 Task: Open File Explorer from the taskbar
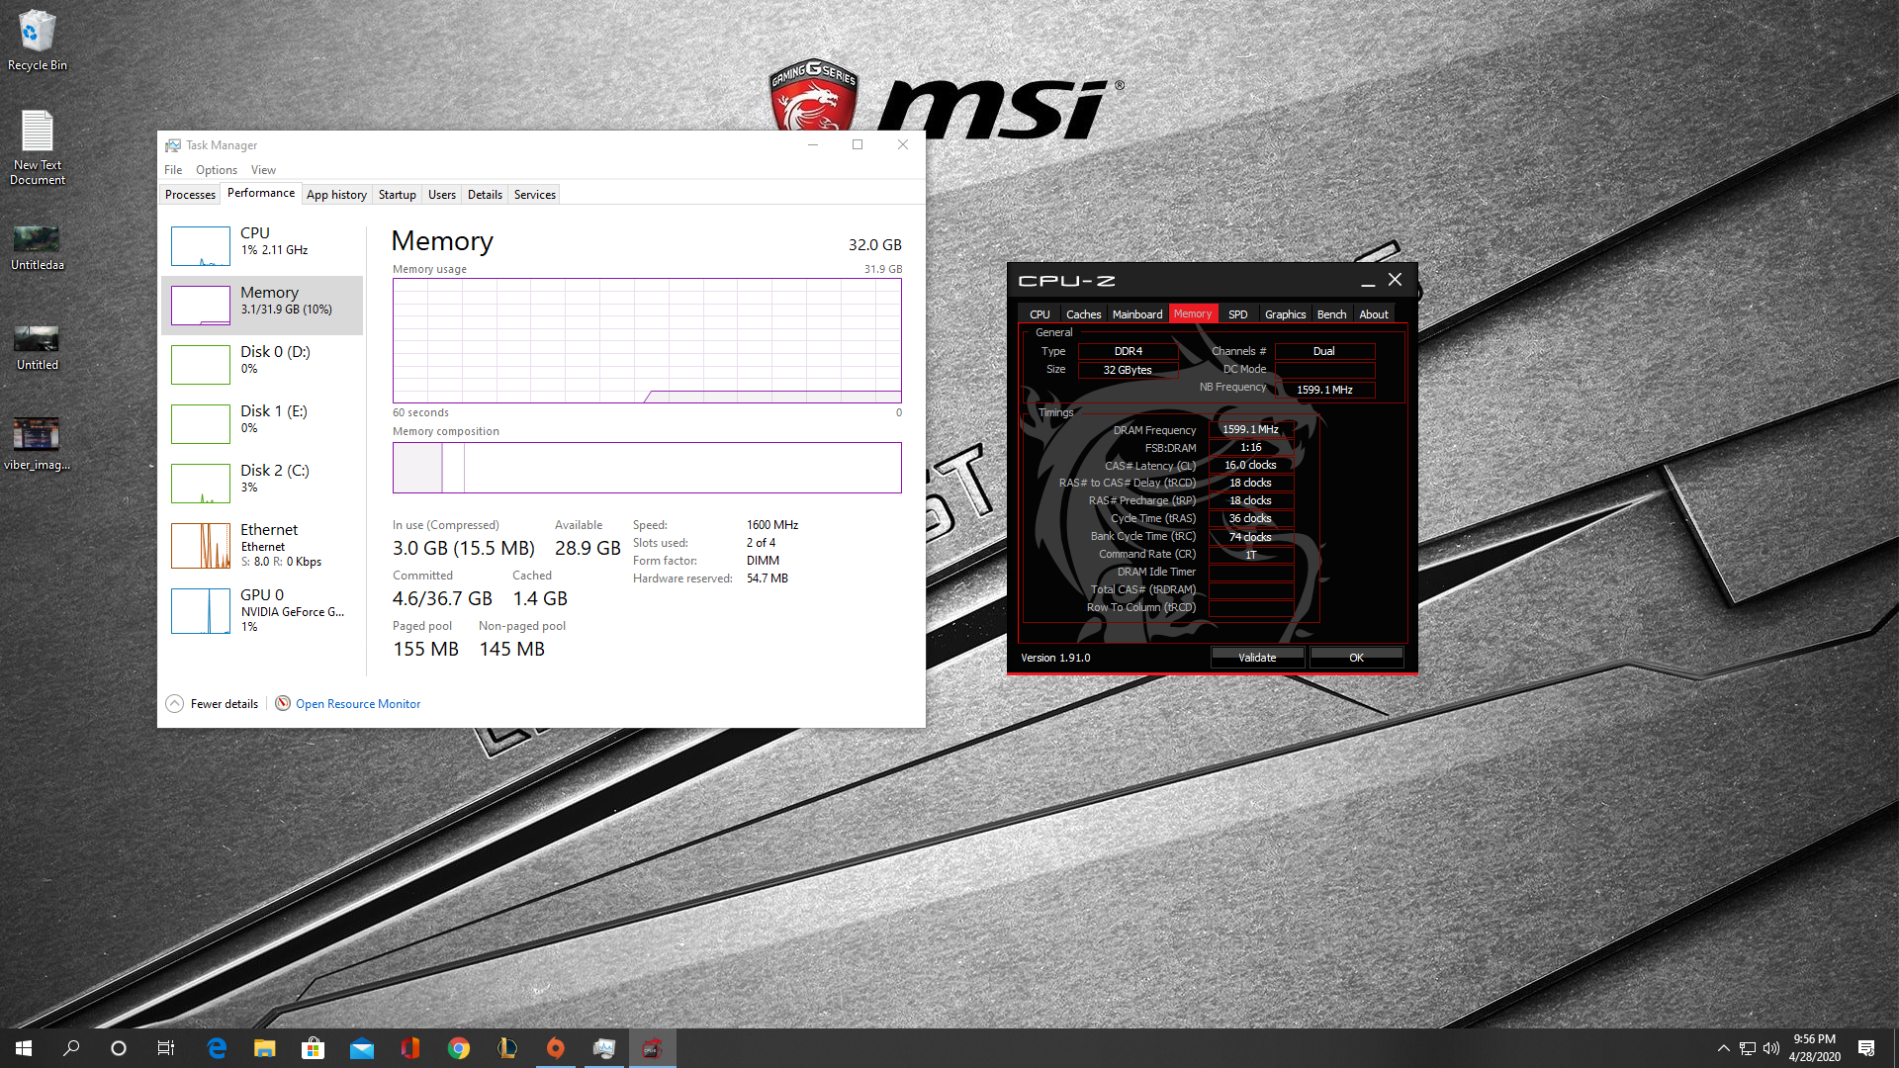264,1048
